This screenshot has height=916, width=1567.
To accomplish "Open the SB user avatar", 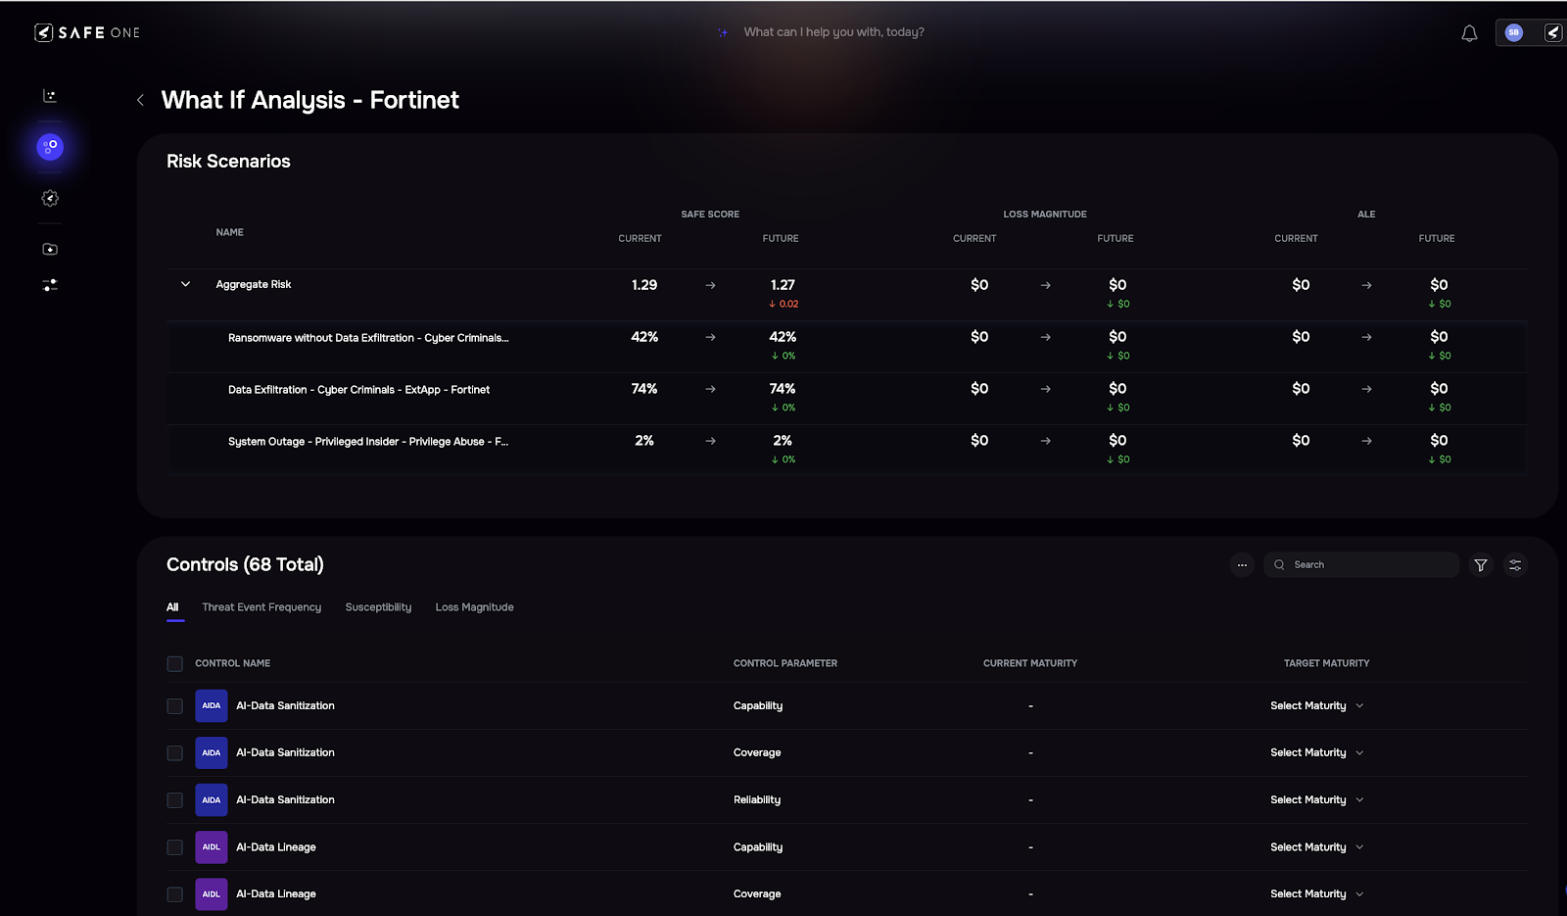I will tap(1513, 32).
